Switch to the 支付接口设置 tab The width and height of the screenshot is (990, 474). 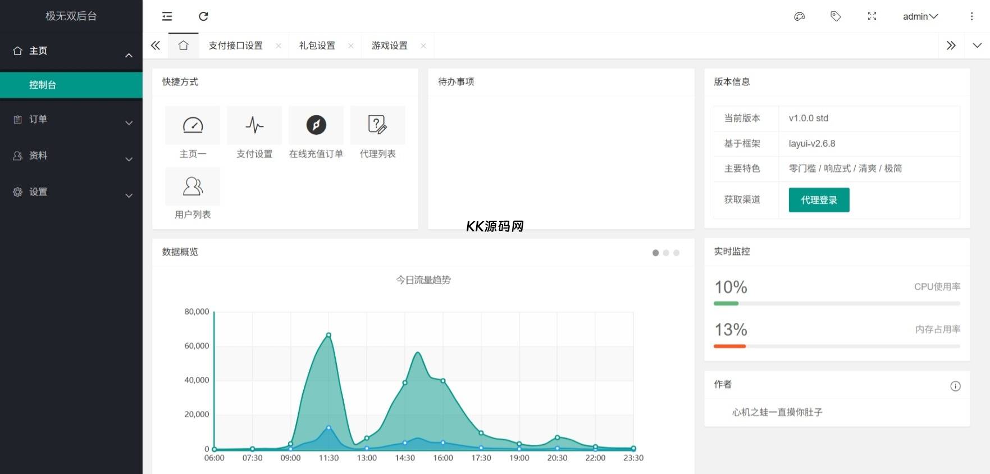click(x=235, y=45)
